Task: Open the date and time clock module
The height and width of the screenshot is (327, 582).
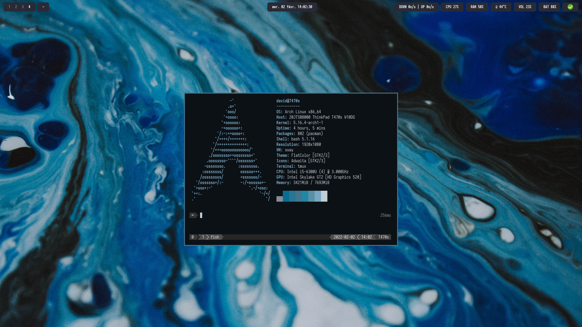Action: (x=292, y=7)
